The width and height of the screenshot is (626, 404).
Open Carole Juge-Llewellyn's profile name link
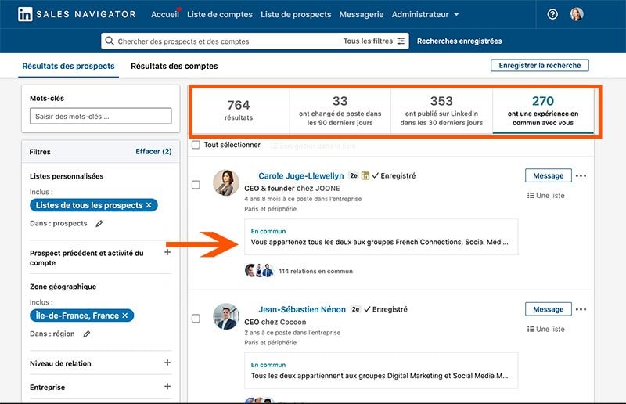point(301,176)
